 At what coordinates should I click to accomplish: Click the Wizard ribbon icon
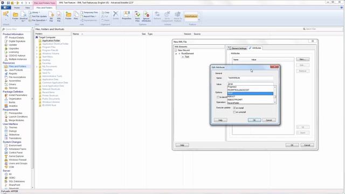(x=6, y=15)
